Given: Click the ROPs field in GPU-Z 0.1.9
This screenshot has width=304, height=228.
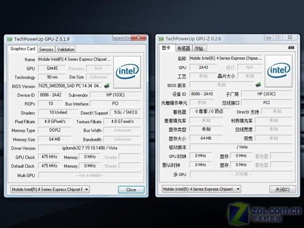Looking at the screenshot, I should [50, 103].
